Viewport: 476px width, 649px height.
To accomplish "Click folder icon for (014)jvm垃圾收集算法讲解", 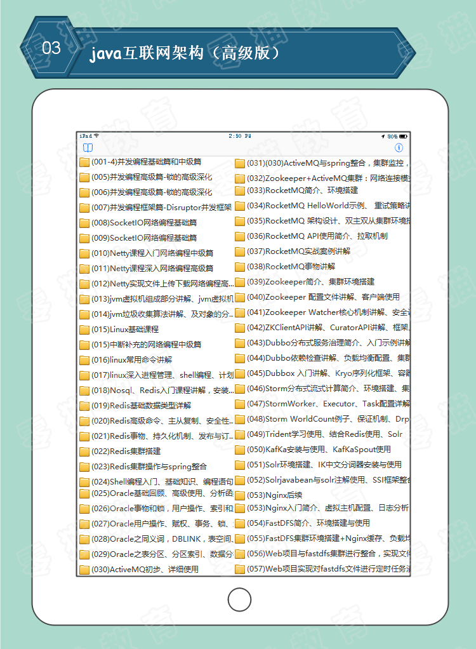I will tap(84, 314).
